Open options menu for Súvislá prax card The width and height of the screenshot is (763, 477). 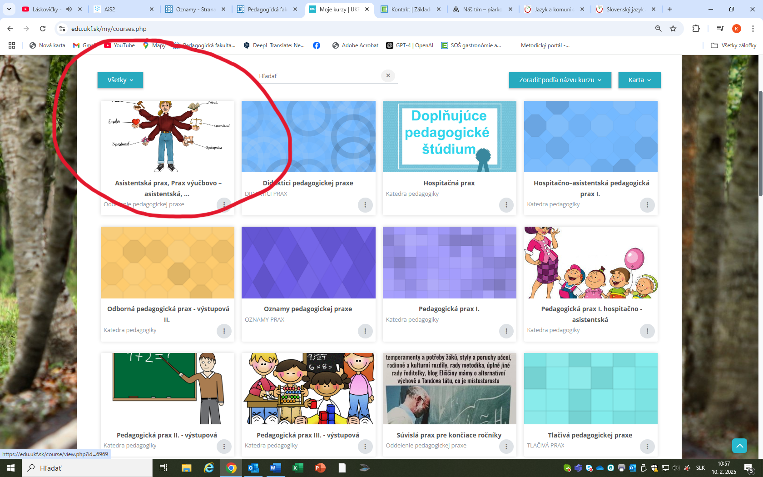(x=506, y=447)
